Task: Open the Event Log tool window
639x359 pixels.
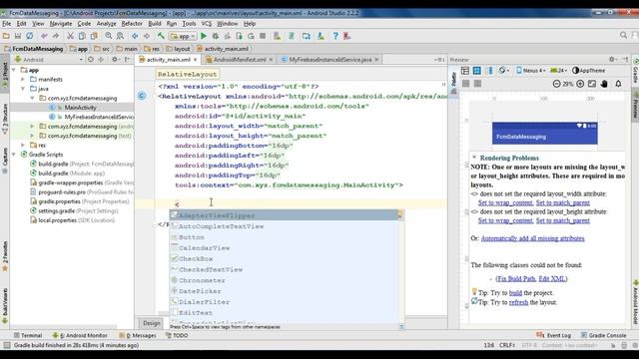Action: tap(554, 335)
